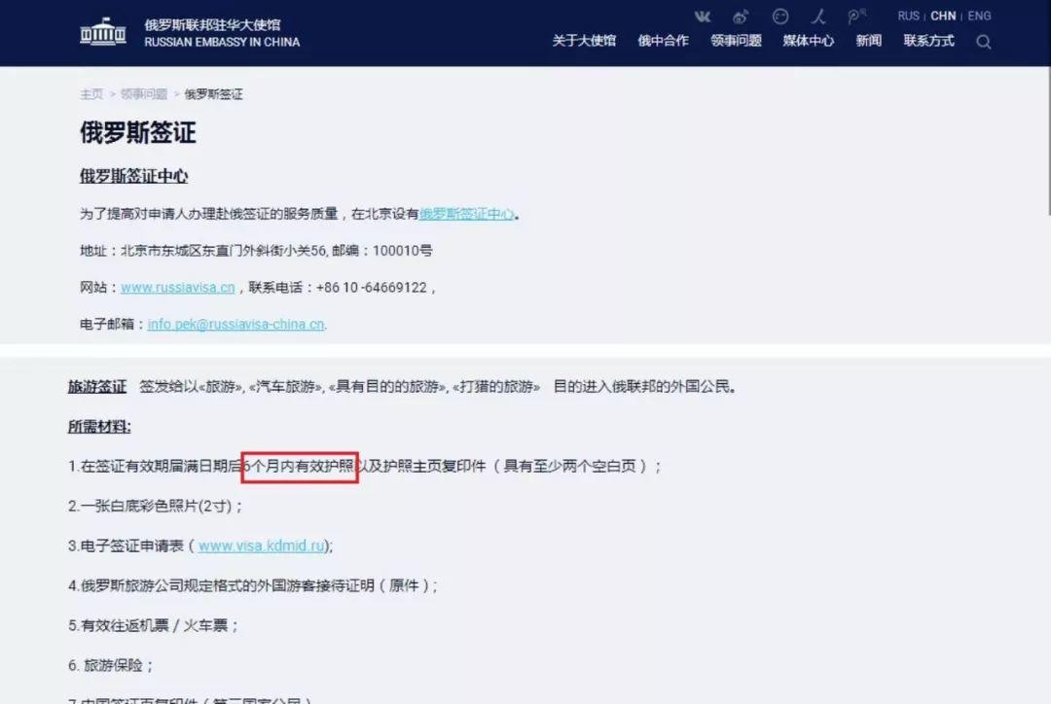Screen dimensions: 1051x704
Task: Click the 俄罗斯签证 page heading
Action: [x=138, y=132]
